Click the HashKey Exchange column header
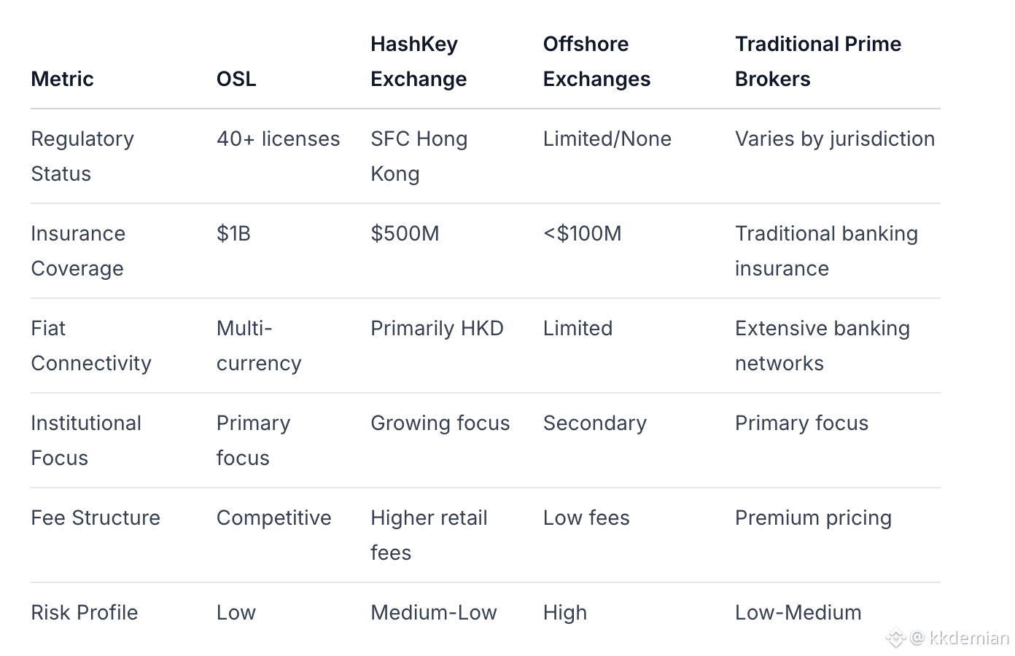 [418, 61]
